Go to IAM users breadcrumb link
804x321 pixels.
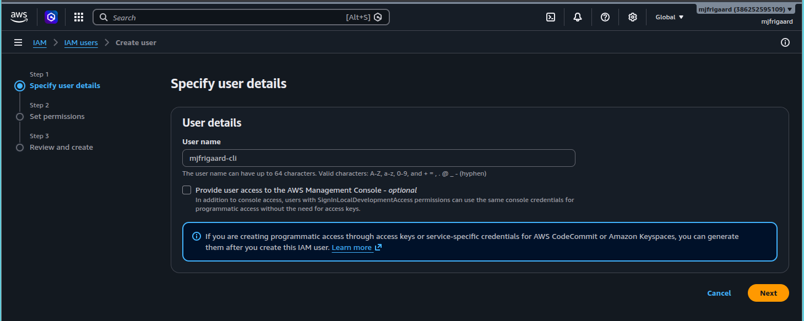pyautogui.click(x=81, y=42)
